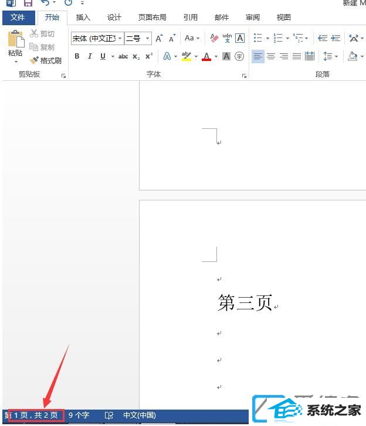This screenshot has width=366, height=426.
Task: Switch to the 页面布局 tab
Action: [152, 18]
